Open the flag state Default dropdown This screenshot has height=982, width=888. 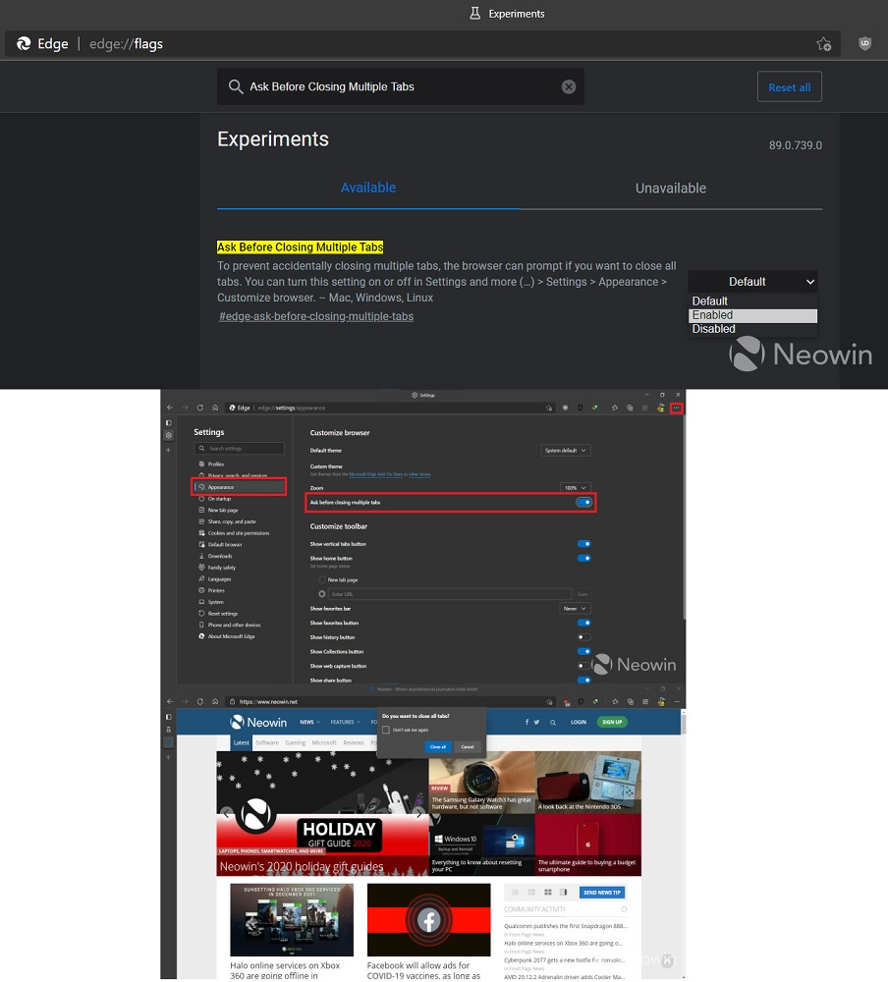pyautogui.click(x=752, y=282)
